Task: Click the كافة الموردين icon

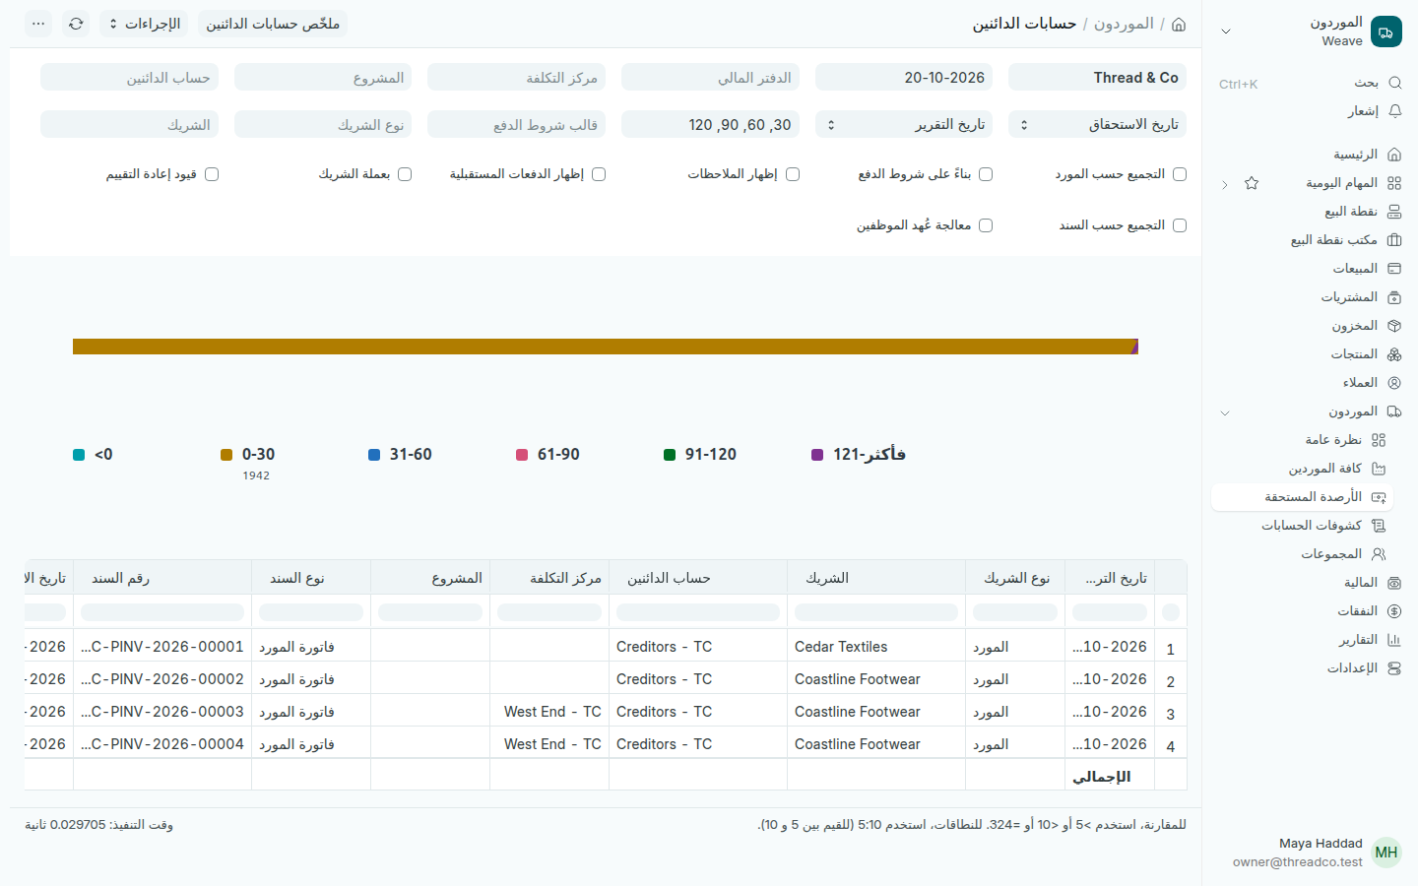Action: pyautogui.click(x=1379, y=469)
